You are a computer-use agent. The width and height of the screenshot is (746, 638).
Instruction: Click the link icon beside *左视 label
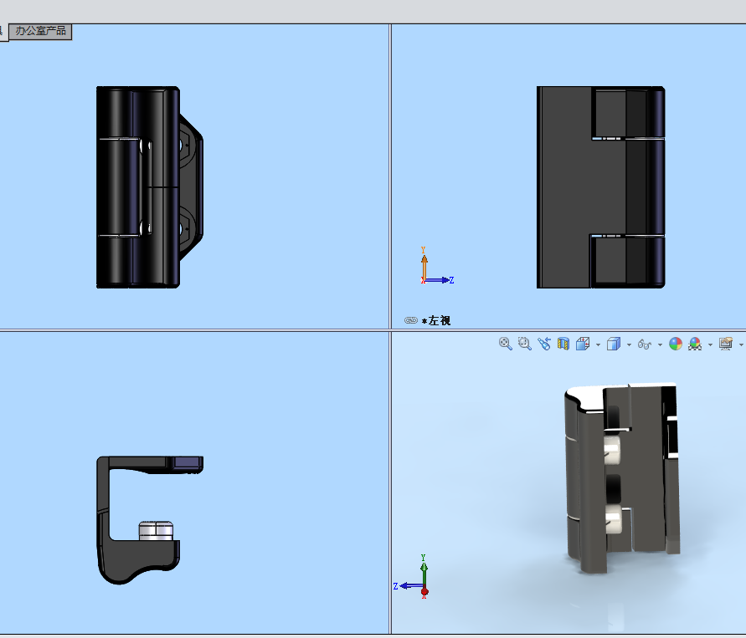click(x=410, y=319)
